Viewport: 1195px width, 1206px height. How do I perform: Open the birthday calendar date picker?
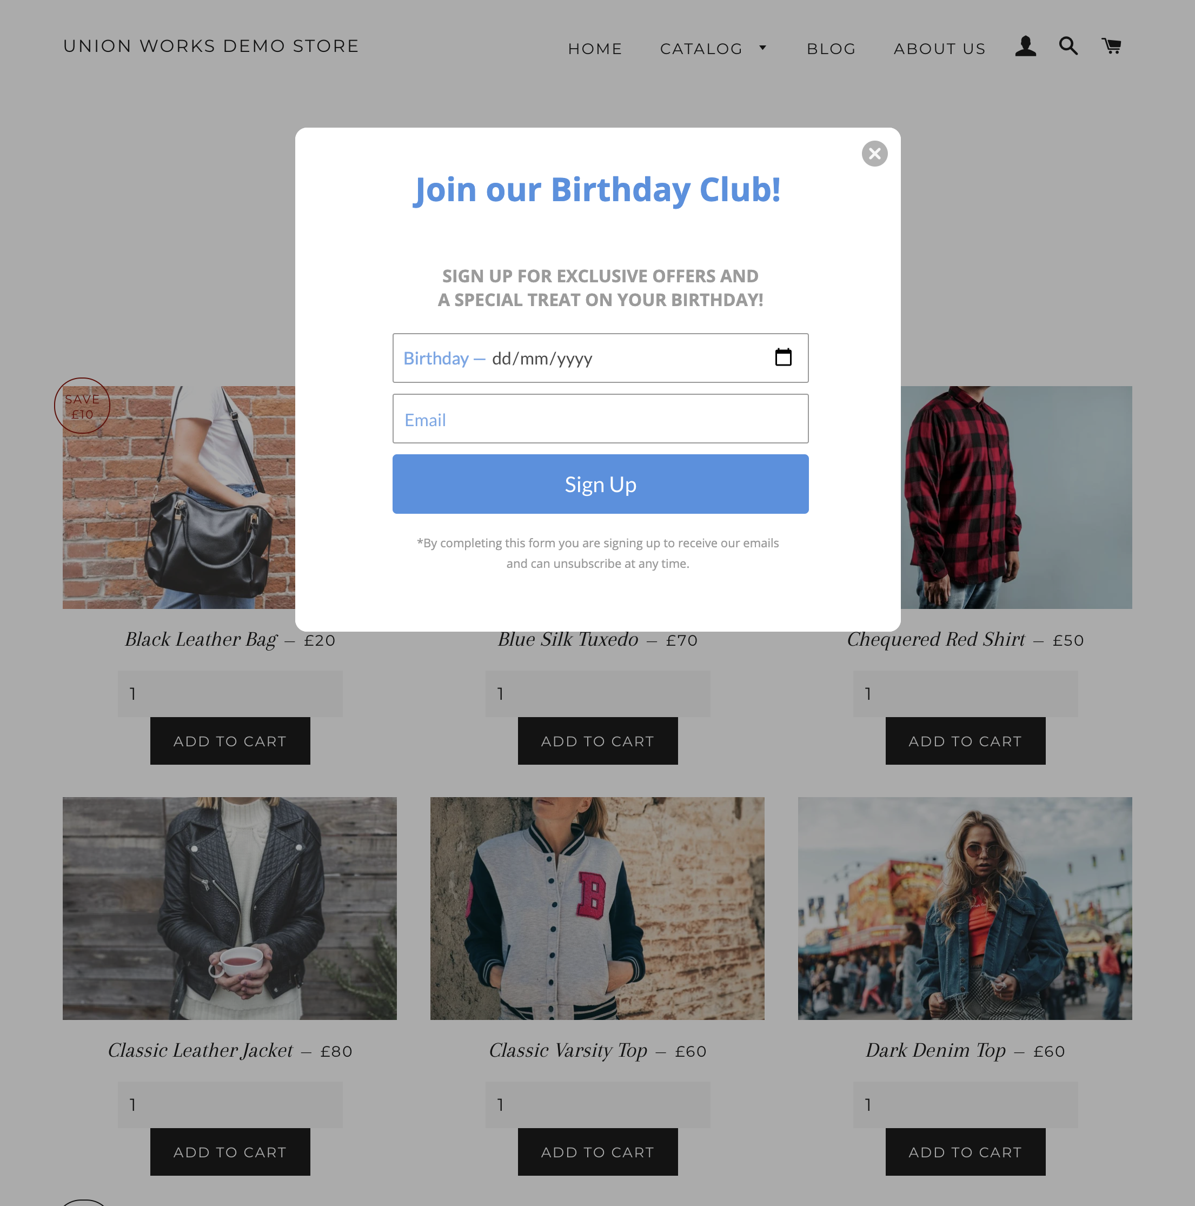coord(783,357)
